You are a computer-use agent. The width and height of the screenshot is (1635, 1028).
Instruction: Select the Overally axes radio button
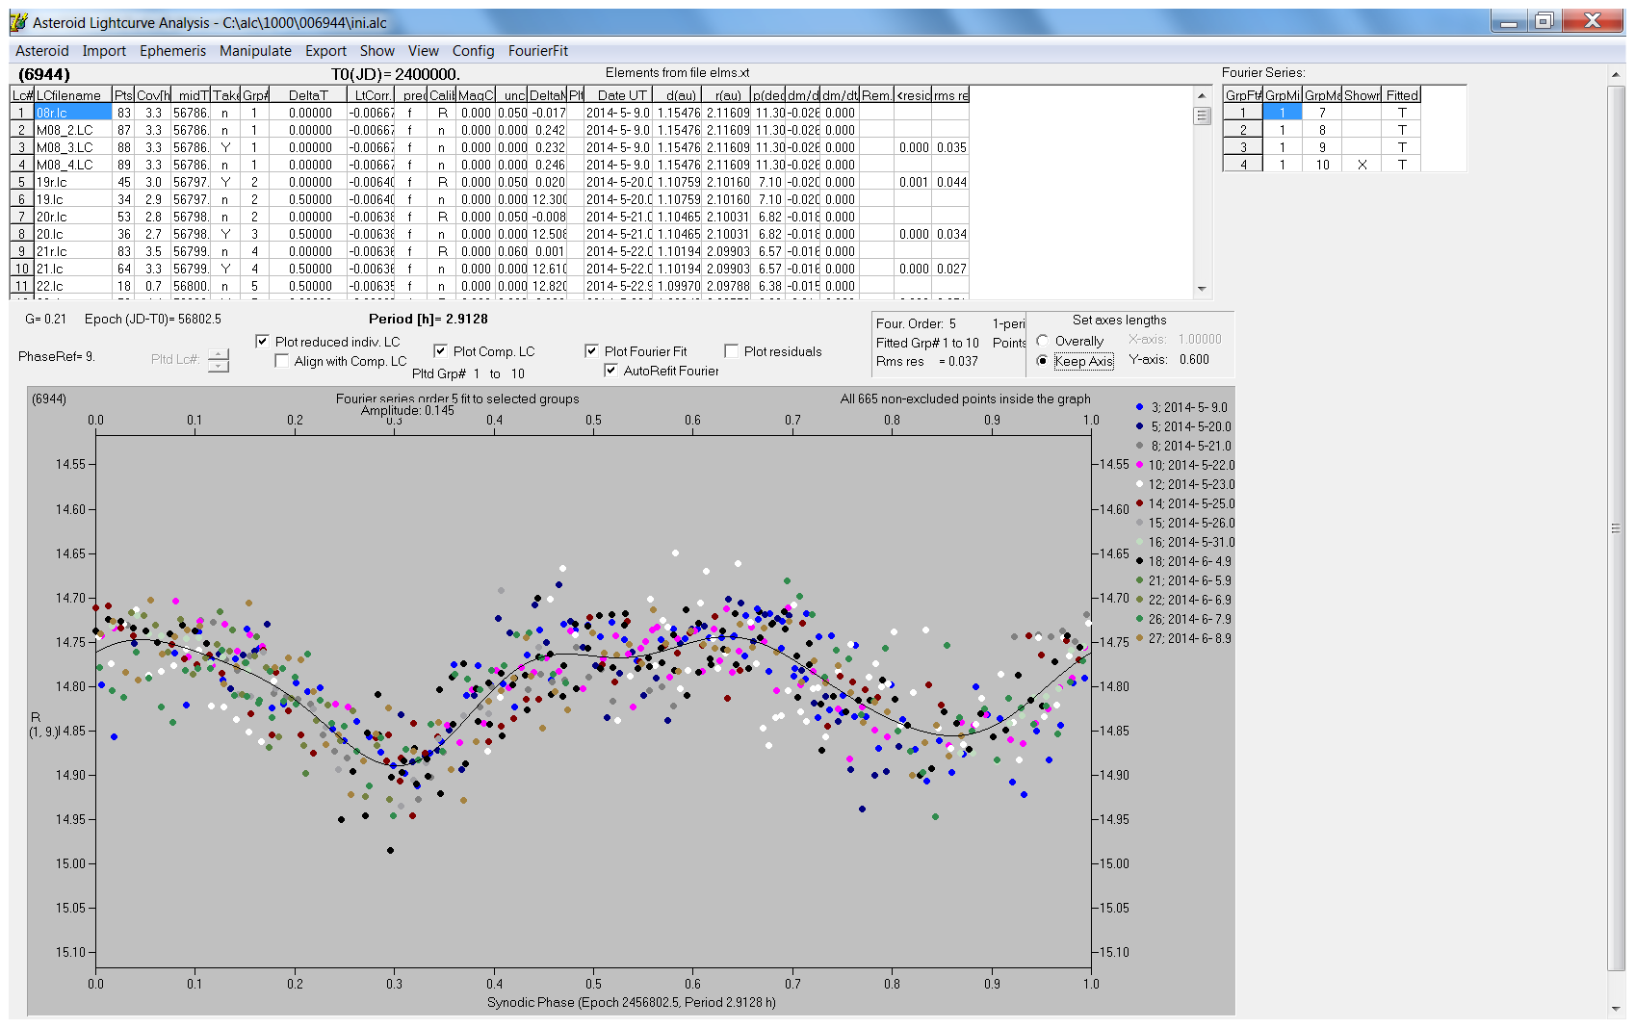tap(1042, 341)
